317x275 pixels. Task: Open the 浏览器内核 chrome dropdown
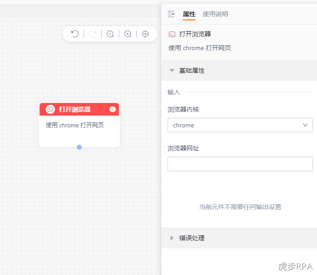point(240,125)
